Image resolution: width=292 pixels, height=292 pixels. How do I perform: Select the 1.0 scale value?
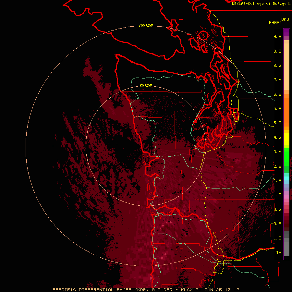pos(277,195)
